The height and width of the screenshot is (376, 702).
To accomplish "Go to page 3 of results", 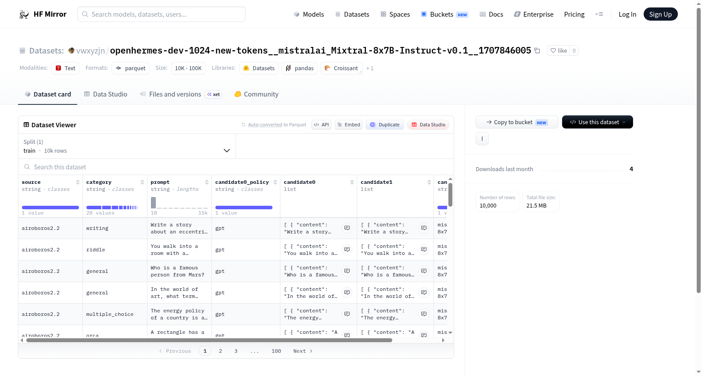I will (236, 351).
